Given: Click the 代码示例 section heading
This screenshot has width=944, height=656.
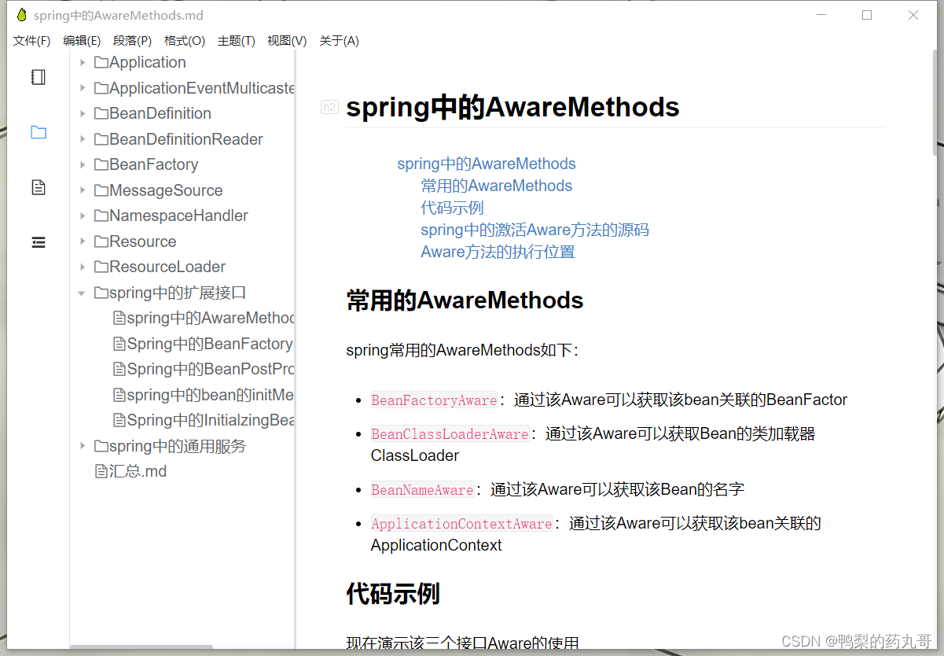Looking at the screenshot, I should click(393, 594).
